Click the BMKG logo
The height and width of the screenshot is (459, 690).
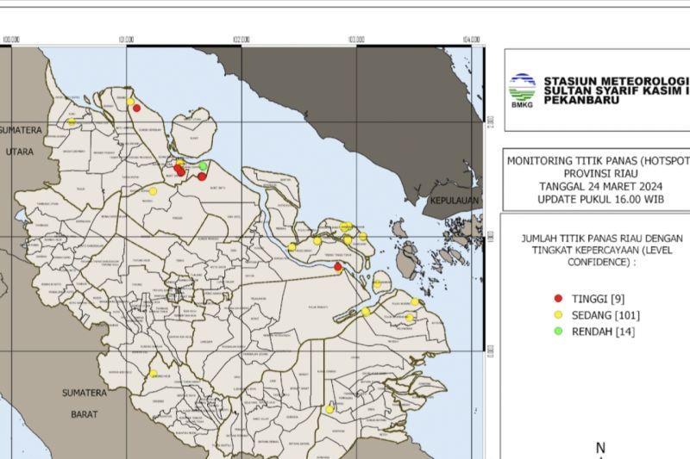point(523,90)
